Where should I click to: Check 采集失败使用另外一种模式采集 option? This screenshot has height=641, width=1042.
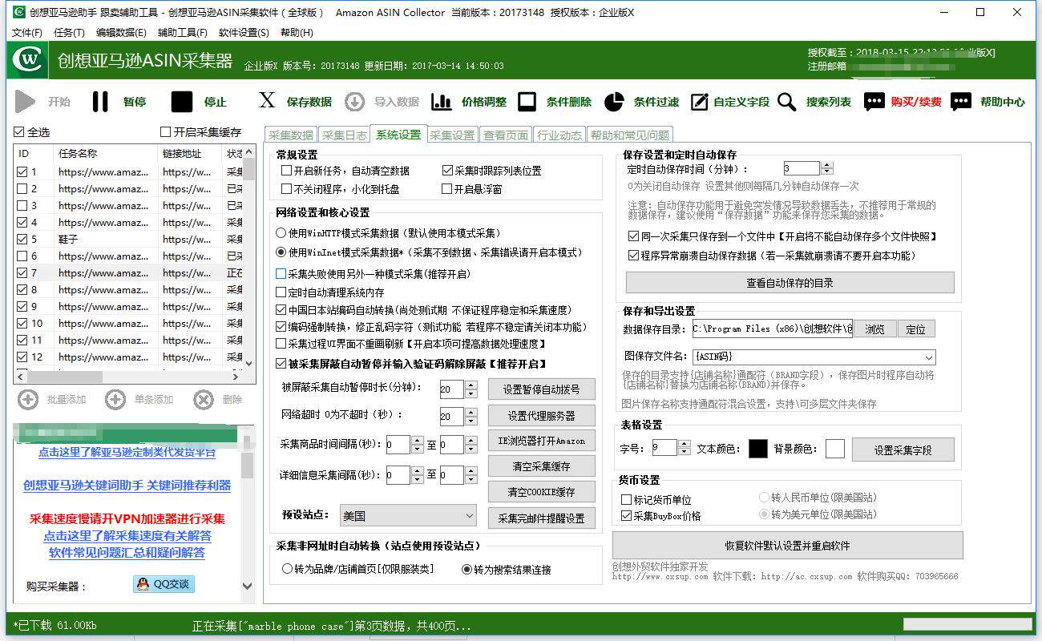[281, 274]
